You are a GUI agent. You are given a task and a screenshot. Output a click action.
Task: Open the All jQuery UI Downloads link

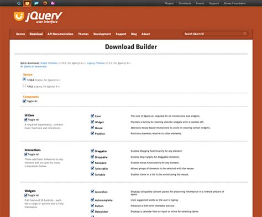pyautogui.click(x=33, y=66)
